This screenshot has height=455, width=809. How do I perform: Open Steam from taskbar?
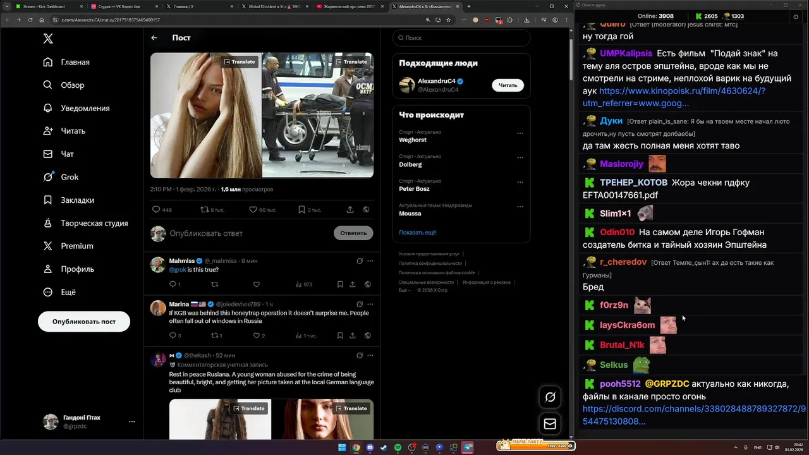click(x=384, y=447)
